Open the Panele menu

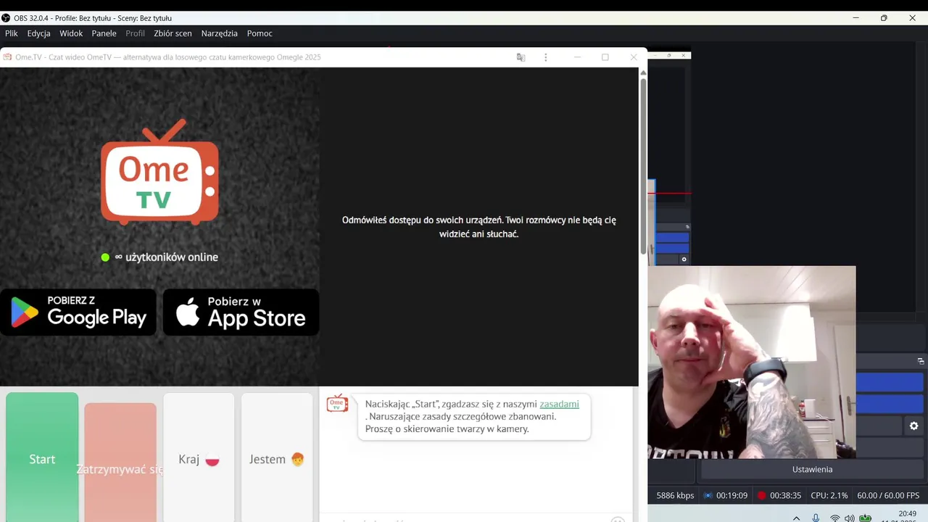104,33
